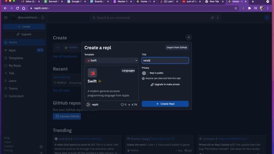Open the browser extensions puzzle icon

249,8
